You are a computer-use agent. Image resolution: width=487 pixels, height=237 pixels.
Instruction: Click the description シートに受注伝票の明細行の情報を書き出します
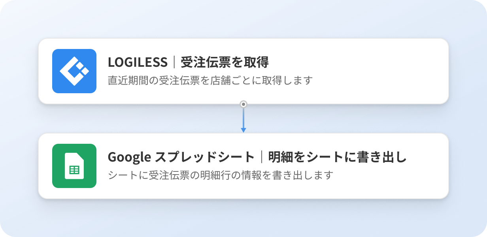point(221,175)
